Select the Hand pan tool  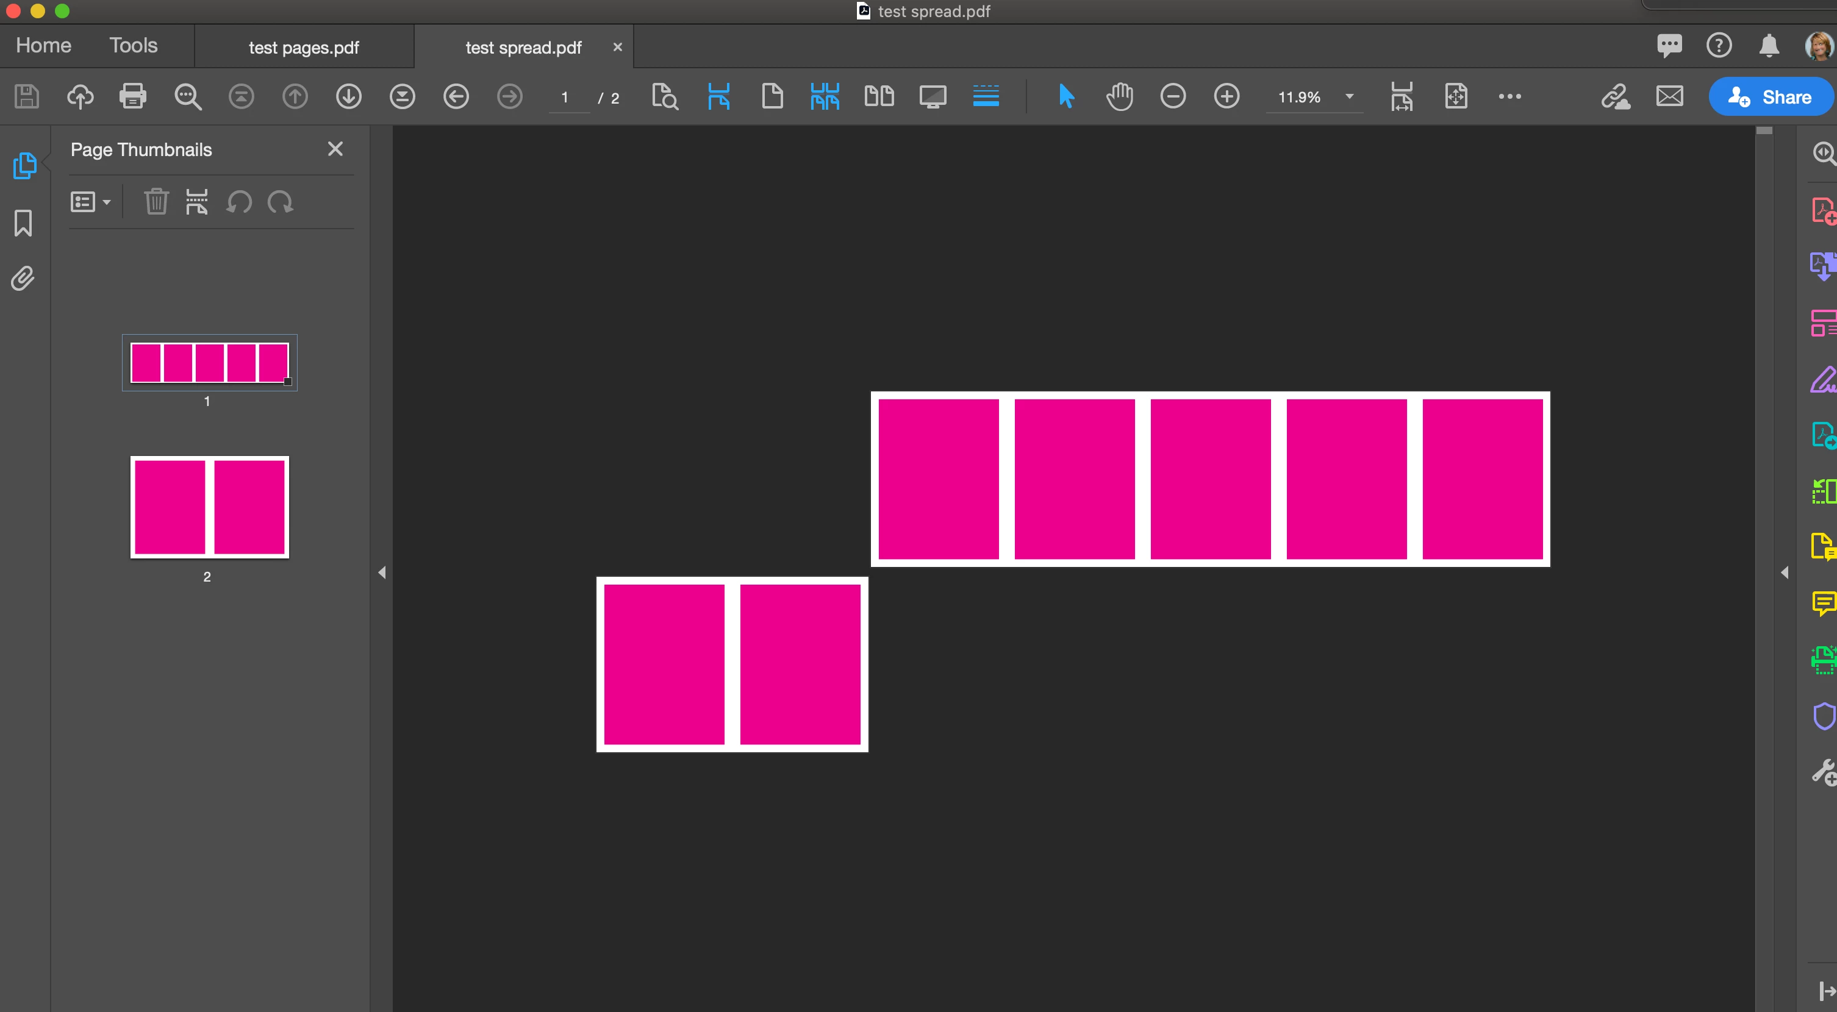1120,96
